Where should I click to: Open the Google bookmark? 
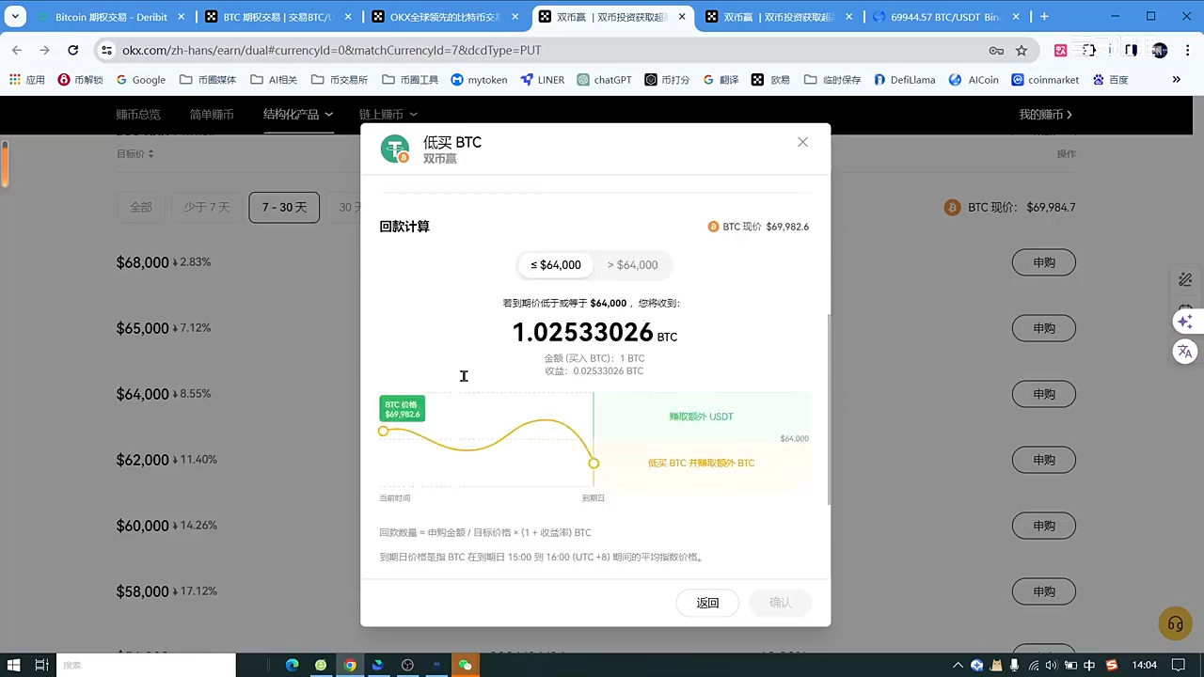pyautogui.click(x=141, y=80)
